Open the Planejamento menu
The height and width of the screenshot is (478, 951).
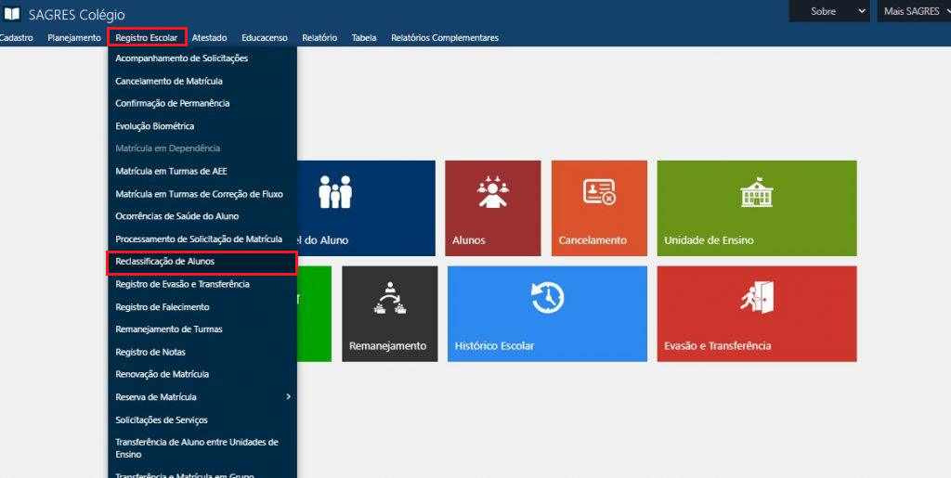tap(74, 38)
